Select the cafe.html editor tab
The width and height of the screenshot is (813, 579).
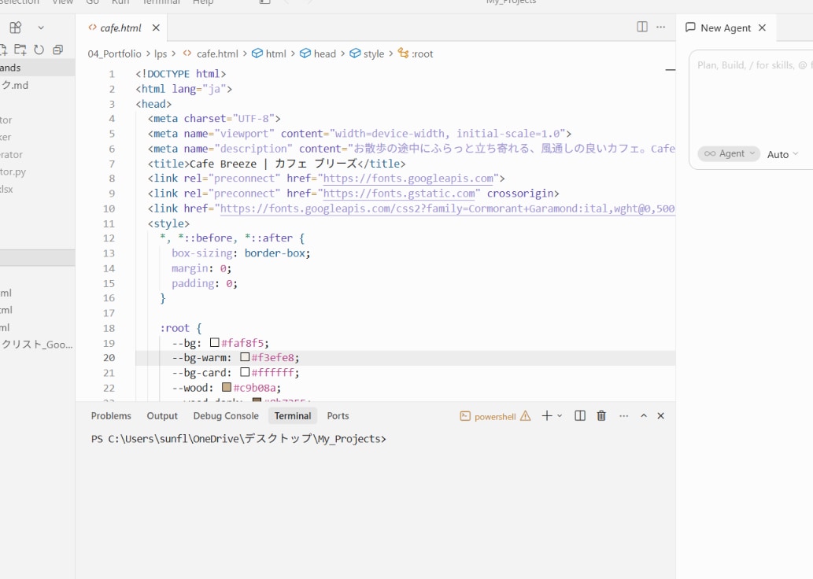tap(120, 28)
